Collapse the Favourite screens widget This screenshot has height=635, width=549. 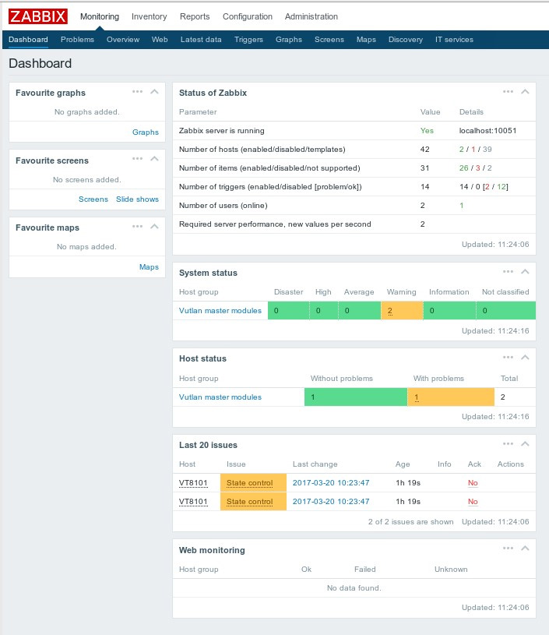pos(154,158)
